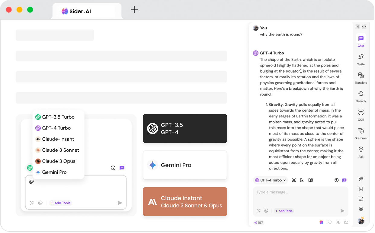Open the GPT-4 Turbo model dropdown
Image resolution: width=375 pixels, height=233 pixels.
[x=271, y=180]
